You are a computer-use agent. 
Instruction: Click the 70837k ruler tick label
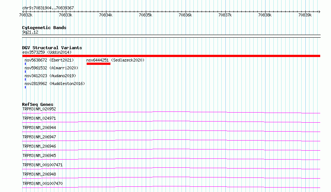[225, 15]
